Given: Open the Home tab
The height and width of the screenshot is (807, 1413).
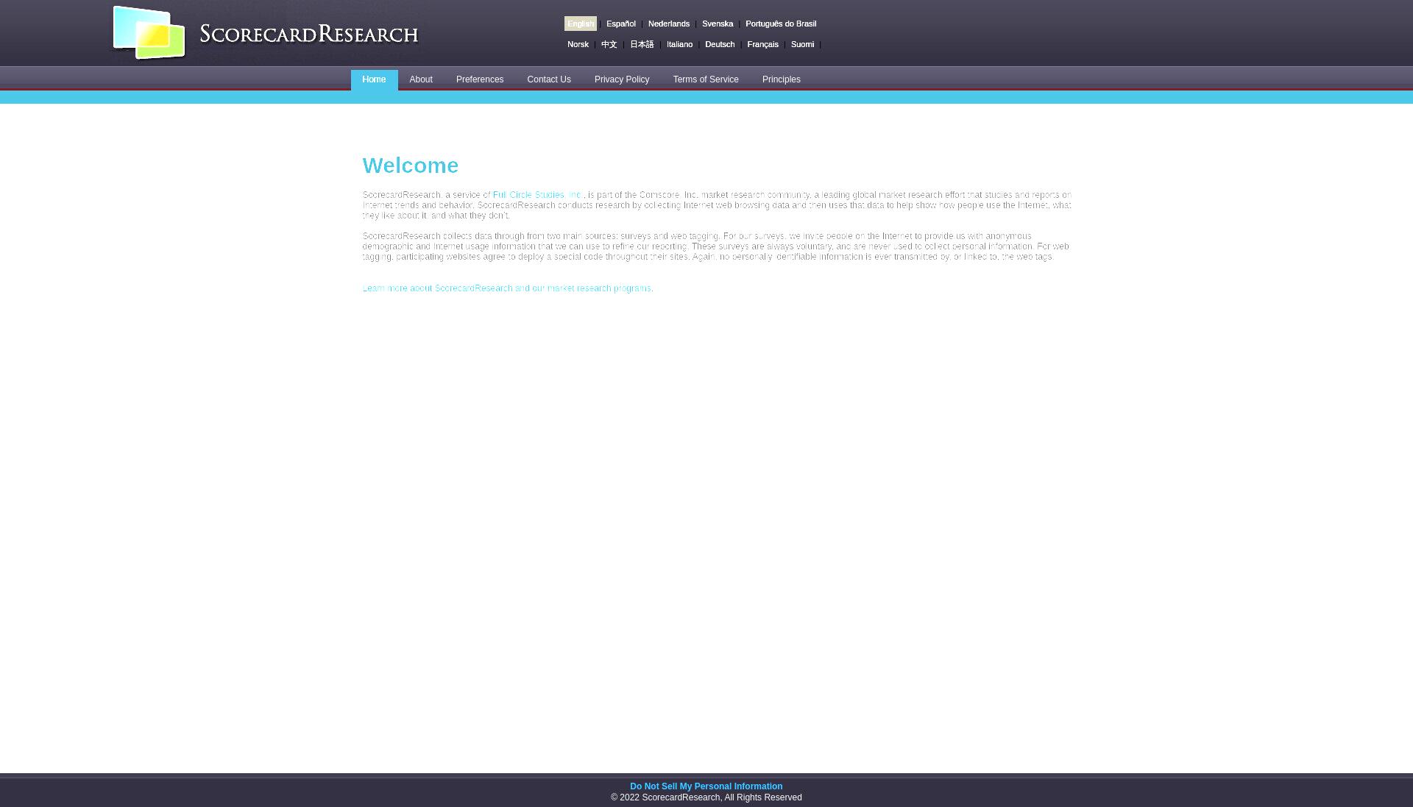Looking at the screenshot, I should coord(374,79).
